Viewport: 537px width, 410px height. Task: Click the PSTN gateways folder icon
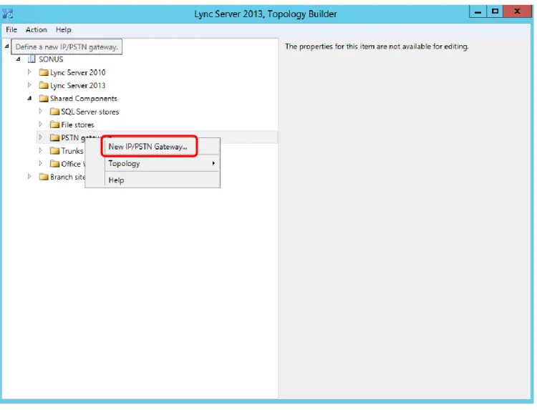[54, 137]
